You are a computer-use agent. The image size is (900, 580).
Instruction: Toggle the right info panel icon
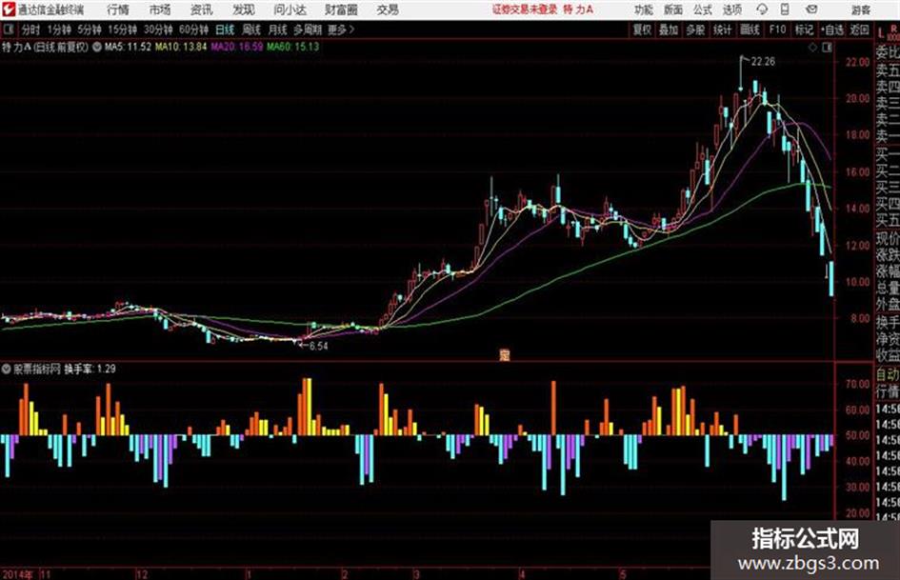point(827,48)
